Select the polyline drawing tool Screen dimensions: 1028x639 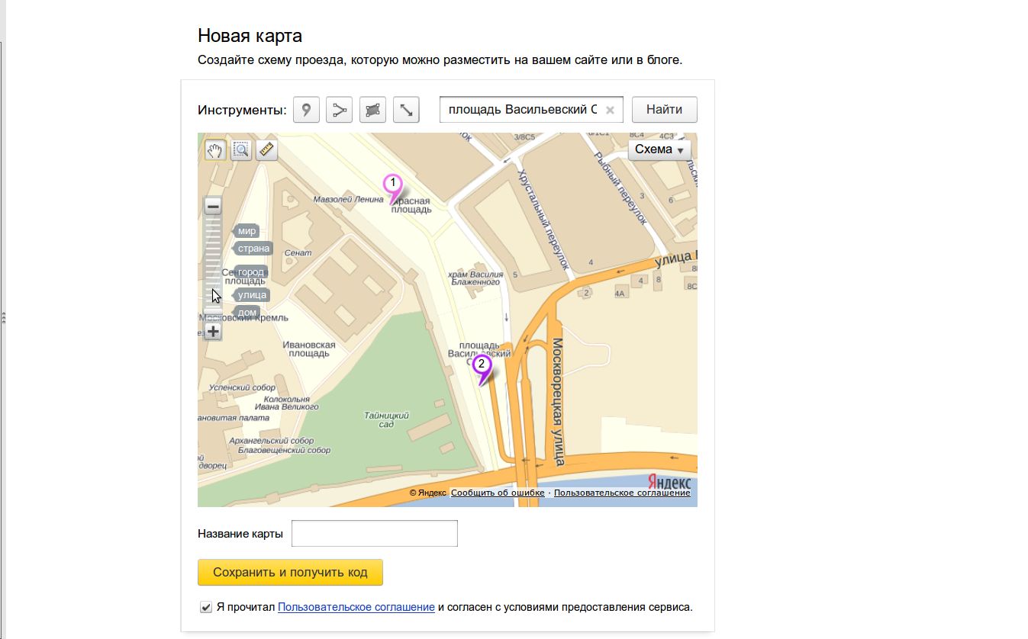[339, 110]
